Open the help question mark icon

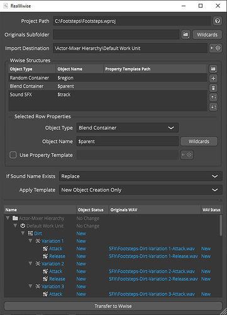tap(218, 21)
